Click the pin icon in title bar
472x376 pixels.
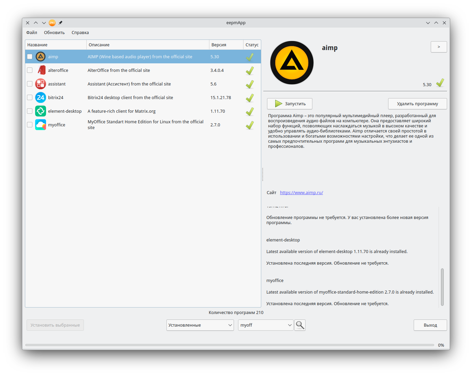(x=60, y=23)
